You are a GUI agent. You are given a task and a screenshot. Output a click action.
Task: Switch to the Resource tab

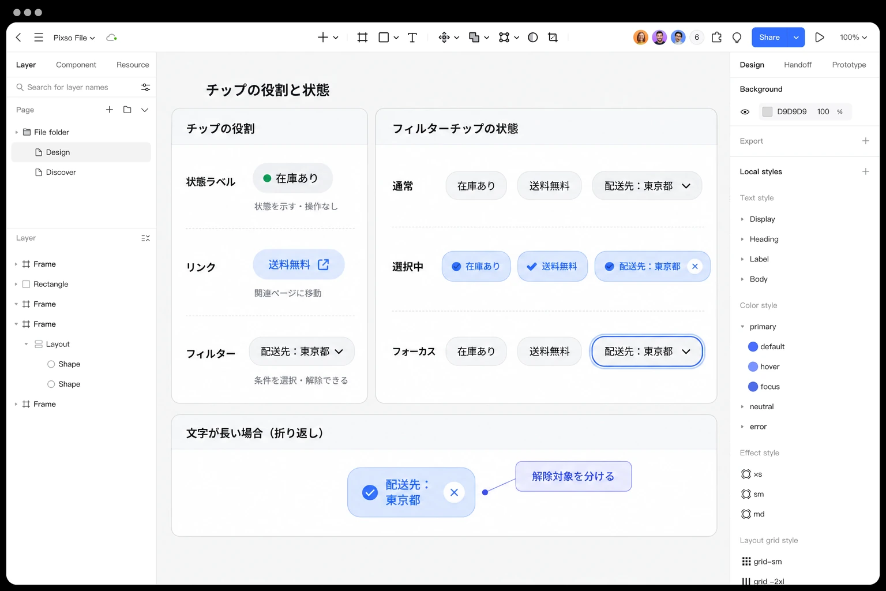tap(133, 65)
